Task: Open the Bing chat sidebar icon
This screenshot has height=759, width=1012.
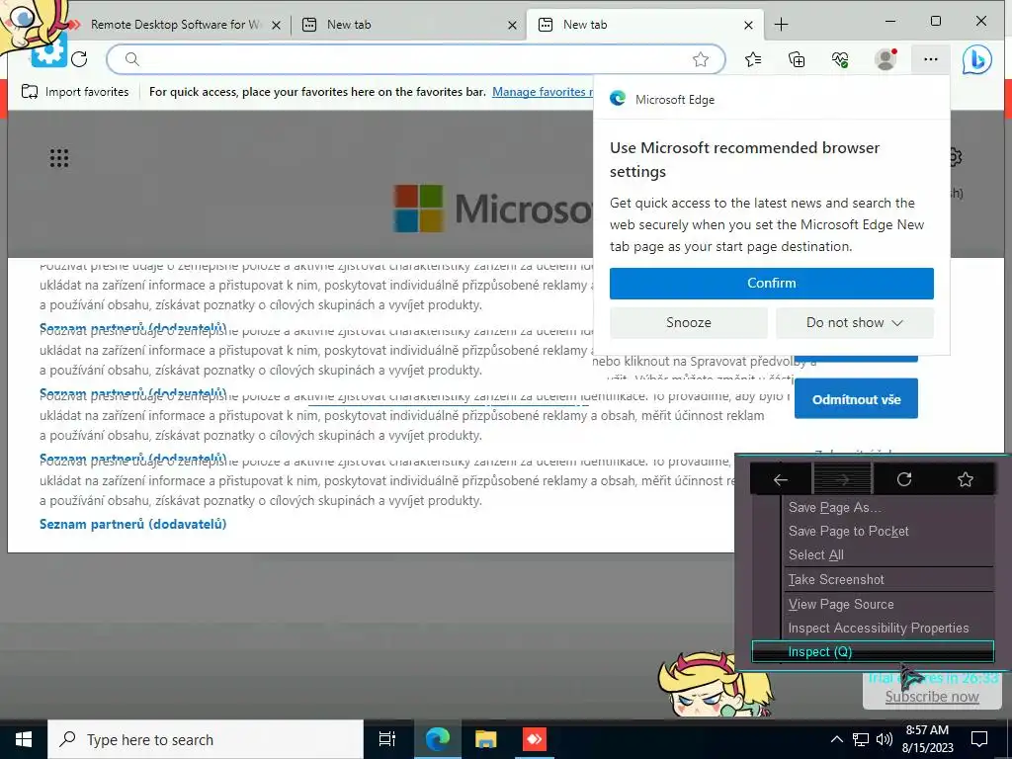Action: [976, 60]
